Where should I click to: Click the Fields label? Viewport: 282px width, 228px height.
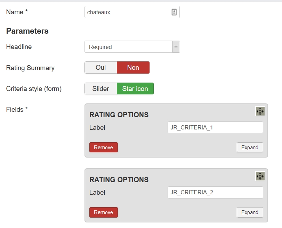[x=17, y=109]
